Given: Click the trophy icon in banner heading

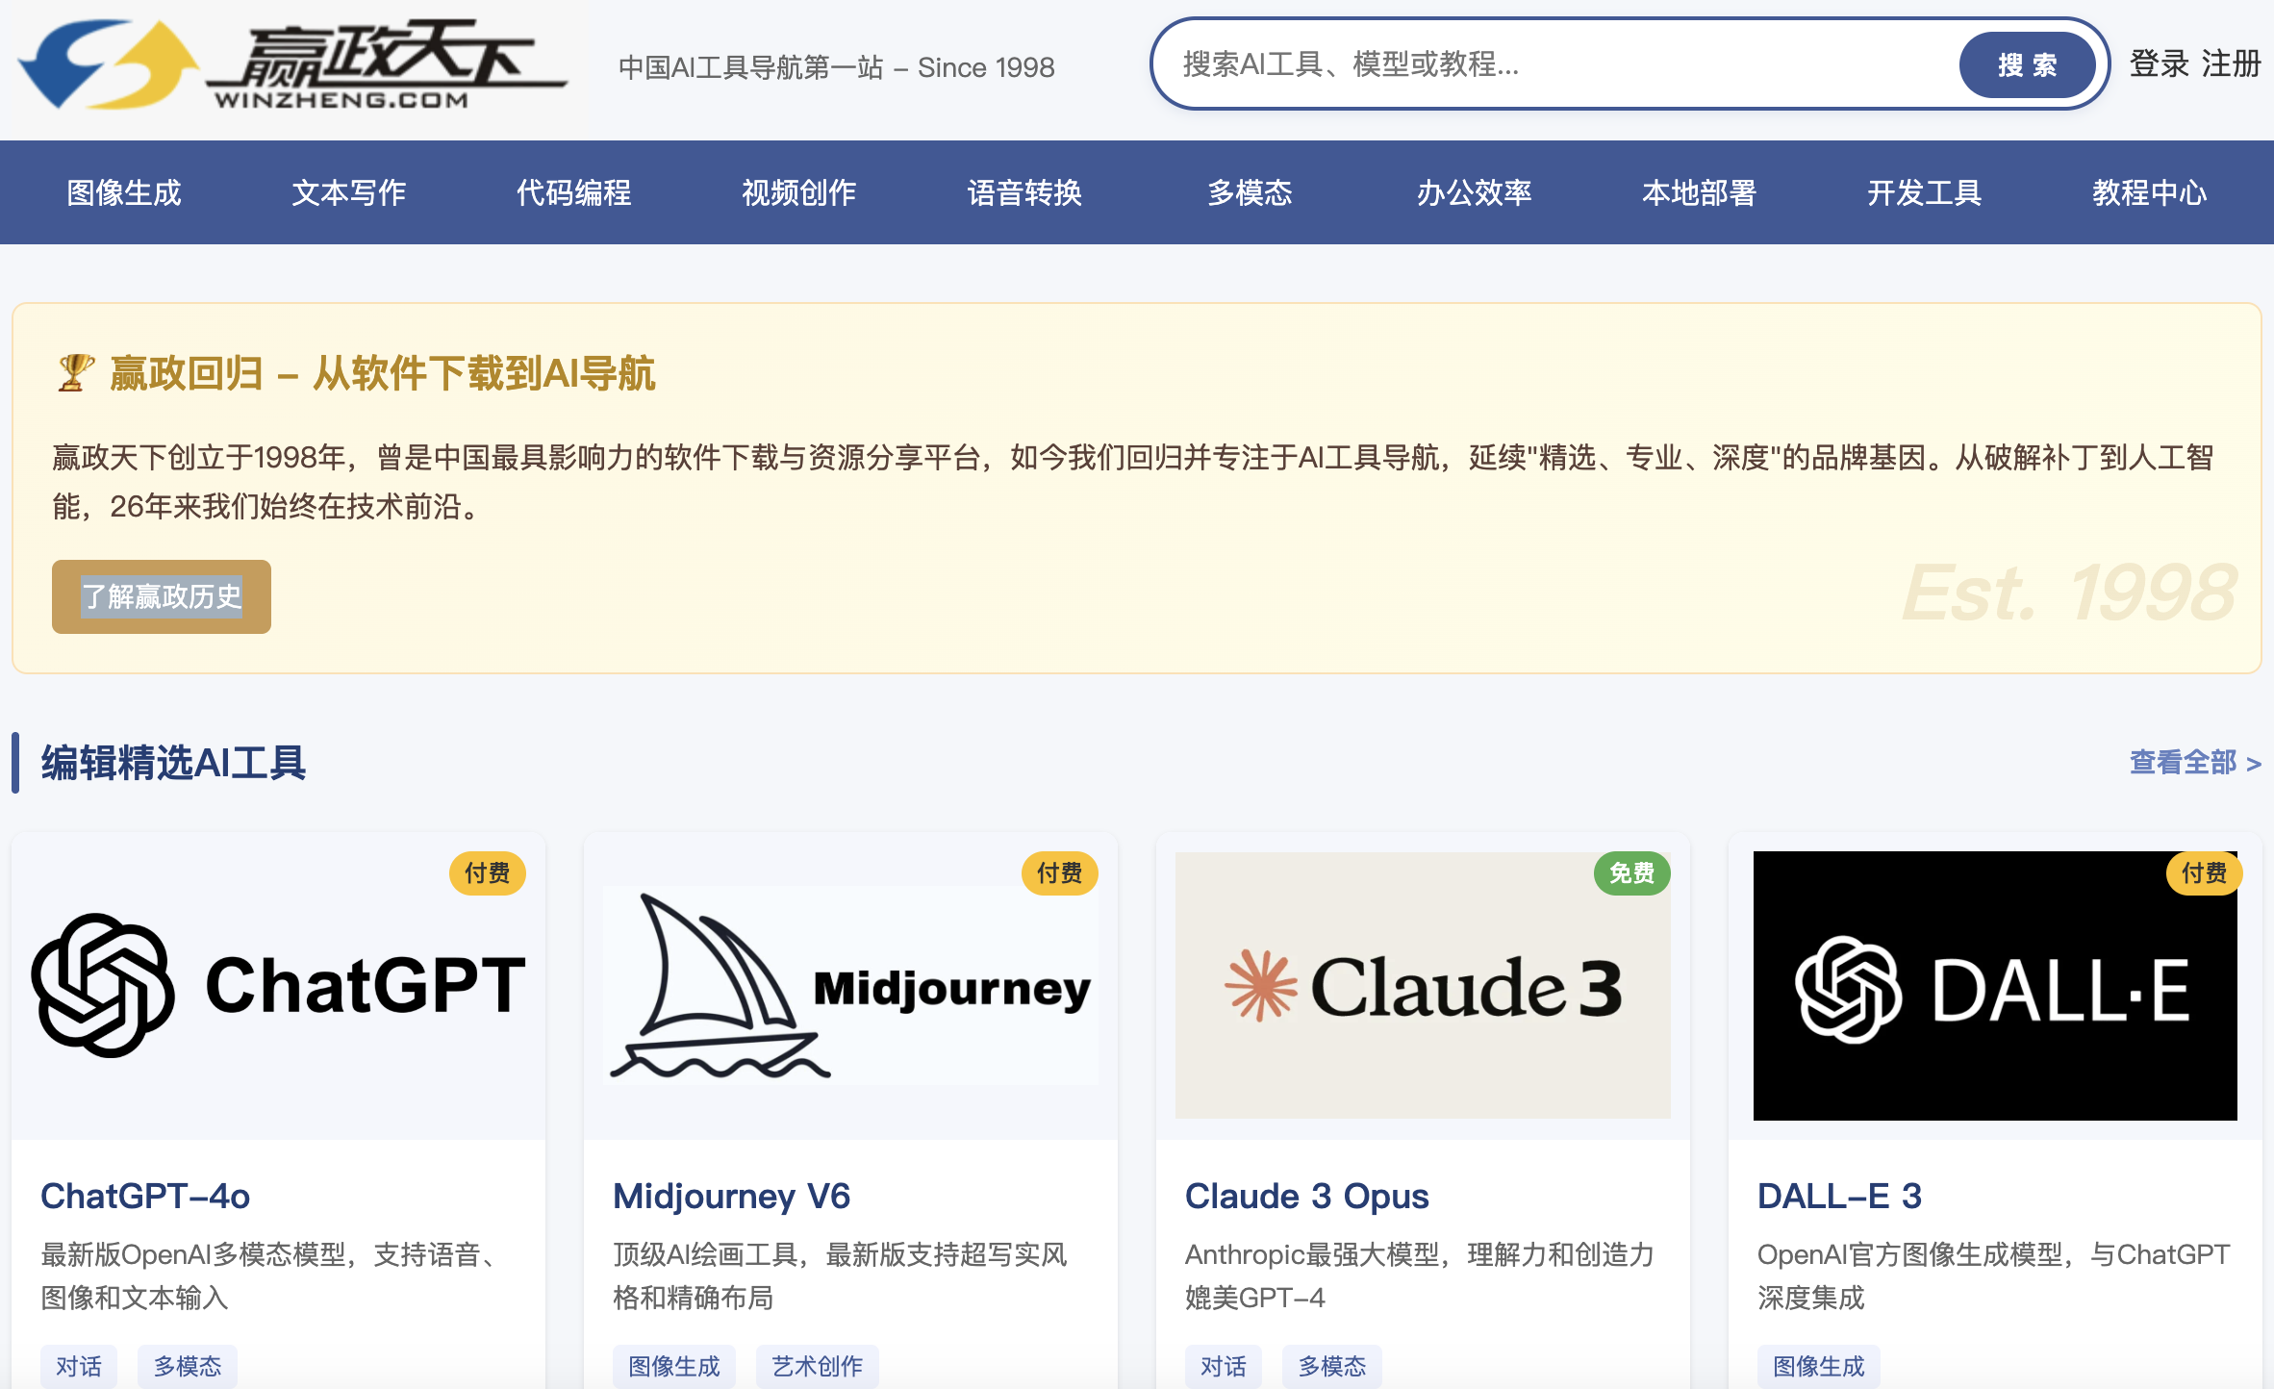Looking at the screenshot, I should [75, 373].
